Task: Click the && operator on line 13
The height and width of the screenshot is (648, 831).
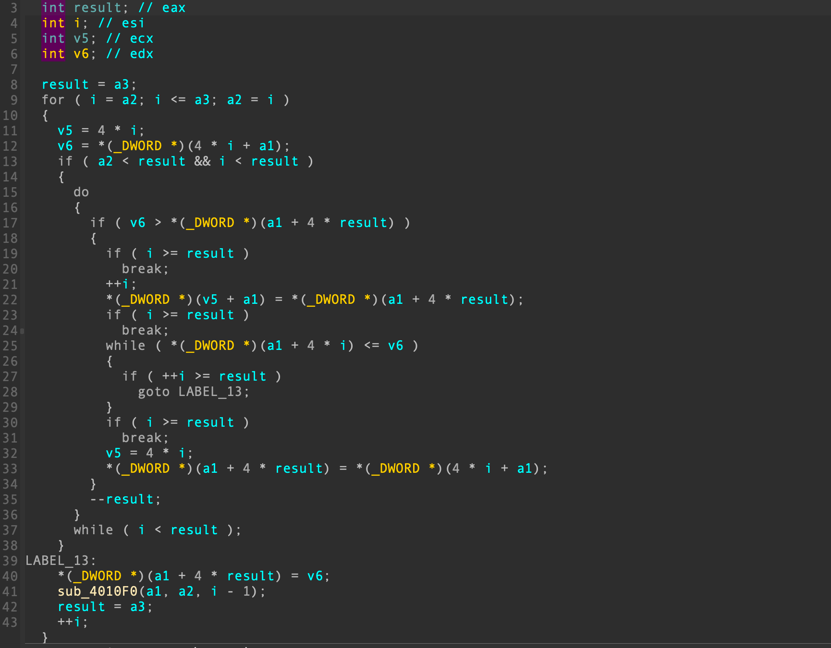Action: tap(202, 161)
